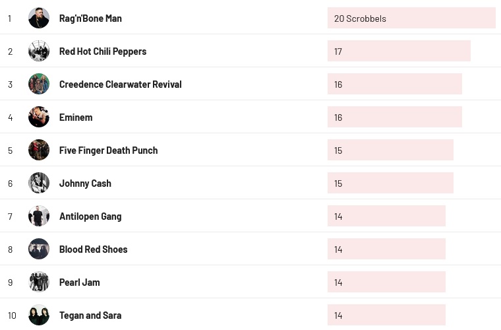Screen dimensions: 501x330
Task: Open the Rag'n'Bone Man artist link
Action: click(x=90, y=18)
